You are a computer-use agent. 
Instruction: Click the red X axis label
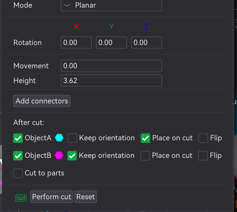76,27
